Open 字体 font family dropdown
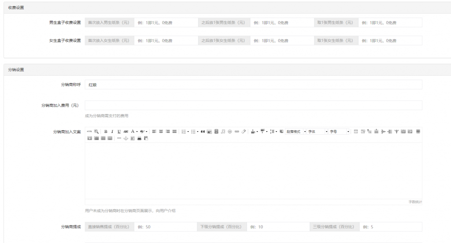This screenshot has height=243, width=451. coord(318,132)
